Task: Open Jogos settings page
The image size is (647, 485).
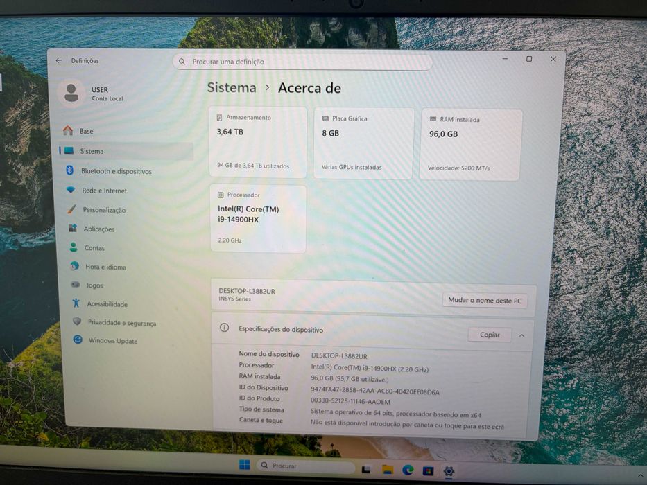Action: pos(94,285)
